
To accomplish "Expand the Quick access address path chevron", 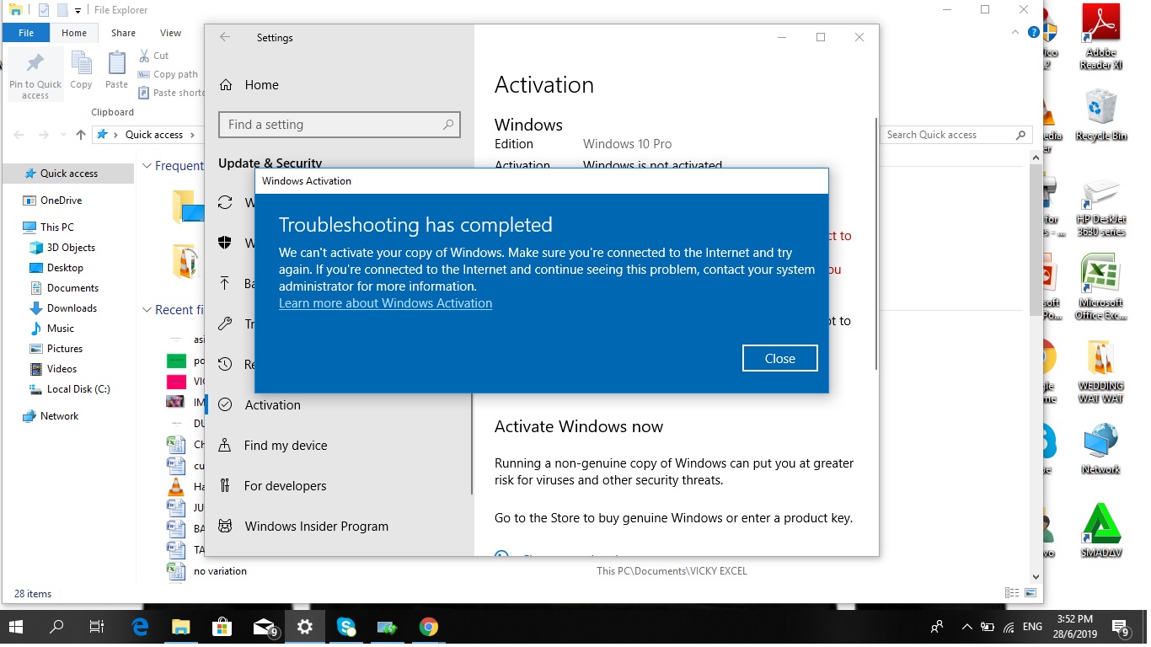I will [192, 135].
